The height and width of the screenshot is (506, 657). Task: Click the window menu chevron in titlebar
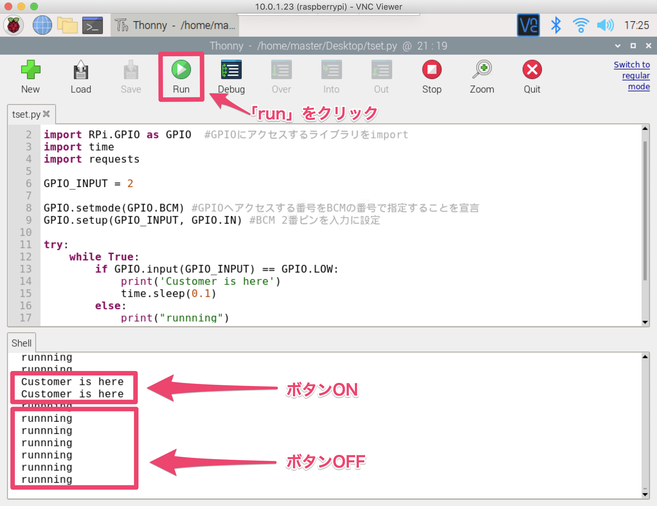click(x=617, y=46)
